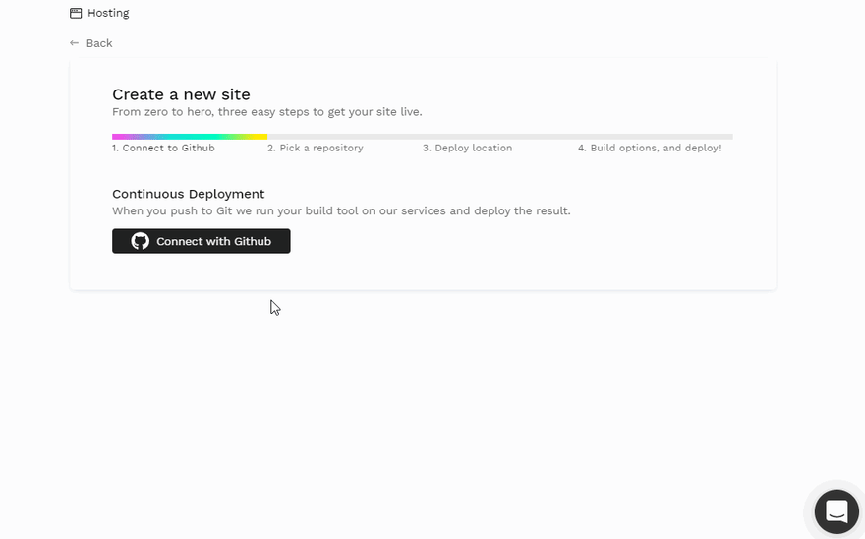Select step 2. Pick a repository
This screenshot has width=865, height=539.
(316, 148)
